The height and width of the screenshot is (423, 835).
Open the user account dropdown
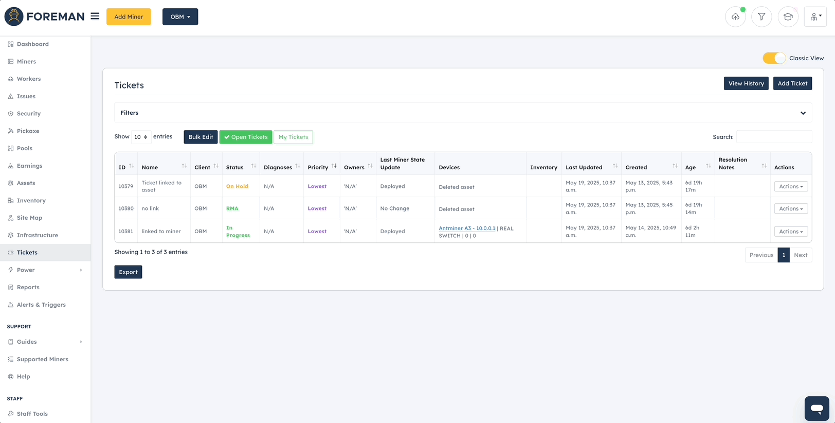tap(815, 17)
